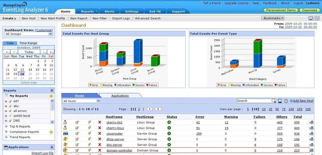Open the domain-controller host link

[119, 150]
